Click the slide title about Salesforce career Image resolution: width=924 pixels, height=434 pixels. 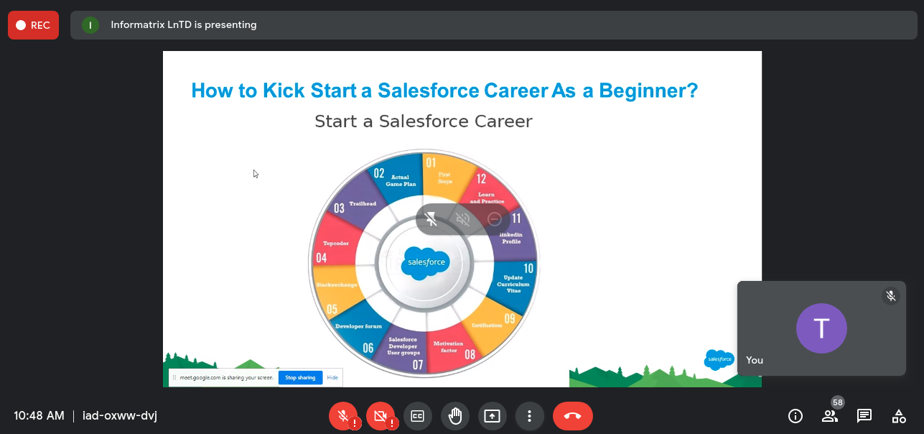(444, 91)
